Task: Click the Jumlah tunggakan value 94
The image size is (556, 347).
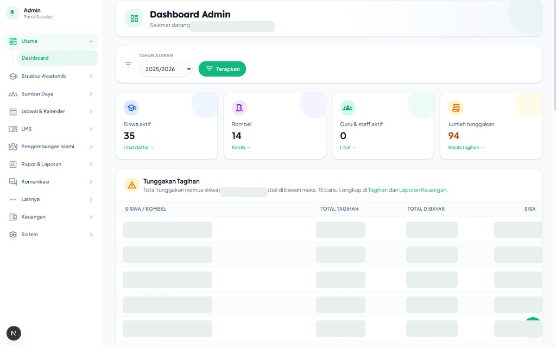Action: (454, 136)
